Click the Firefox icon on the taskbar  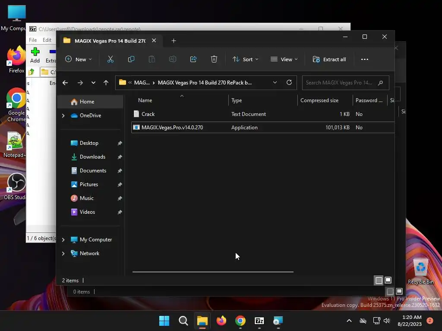tap(221, 321)
